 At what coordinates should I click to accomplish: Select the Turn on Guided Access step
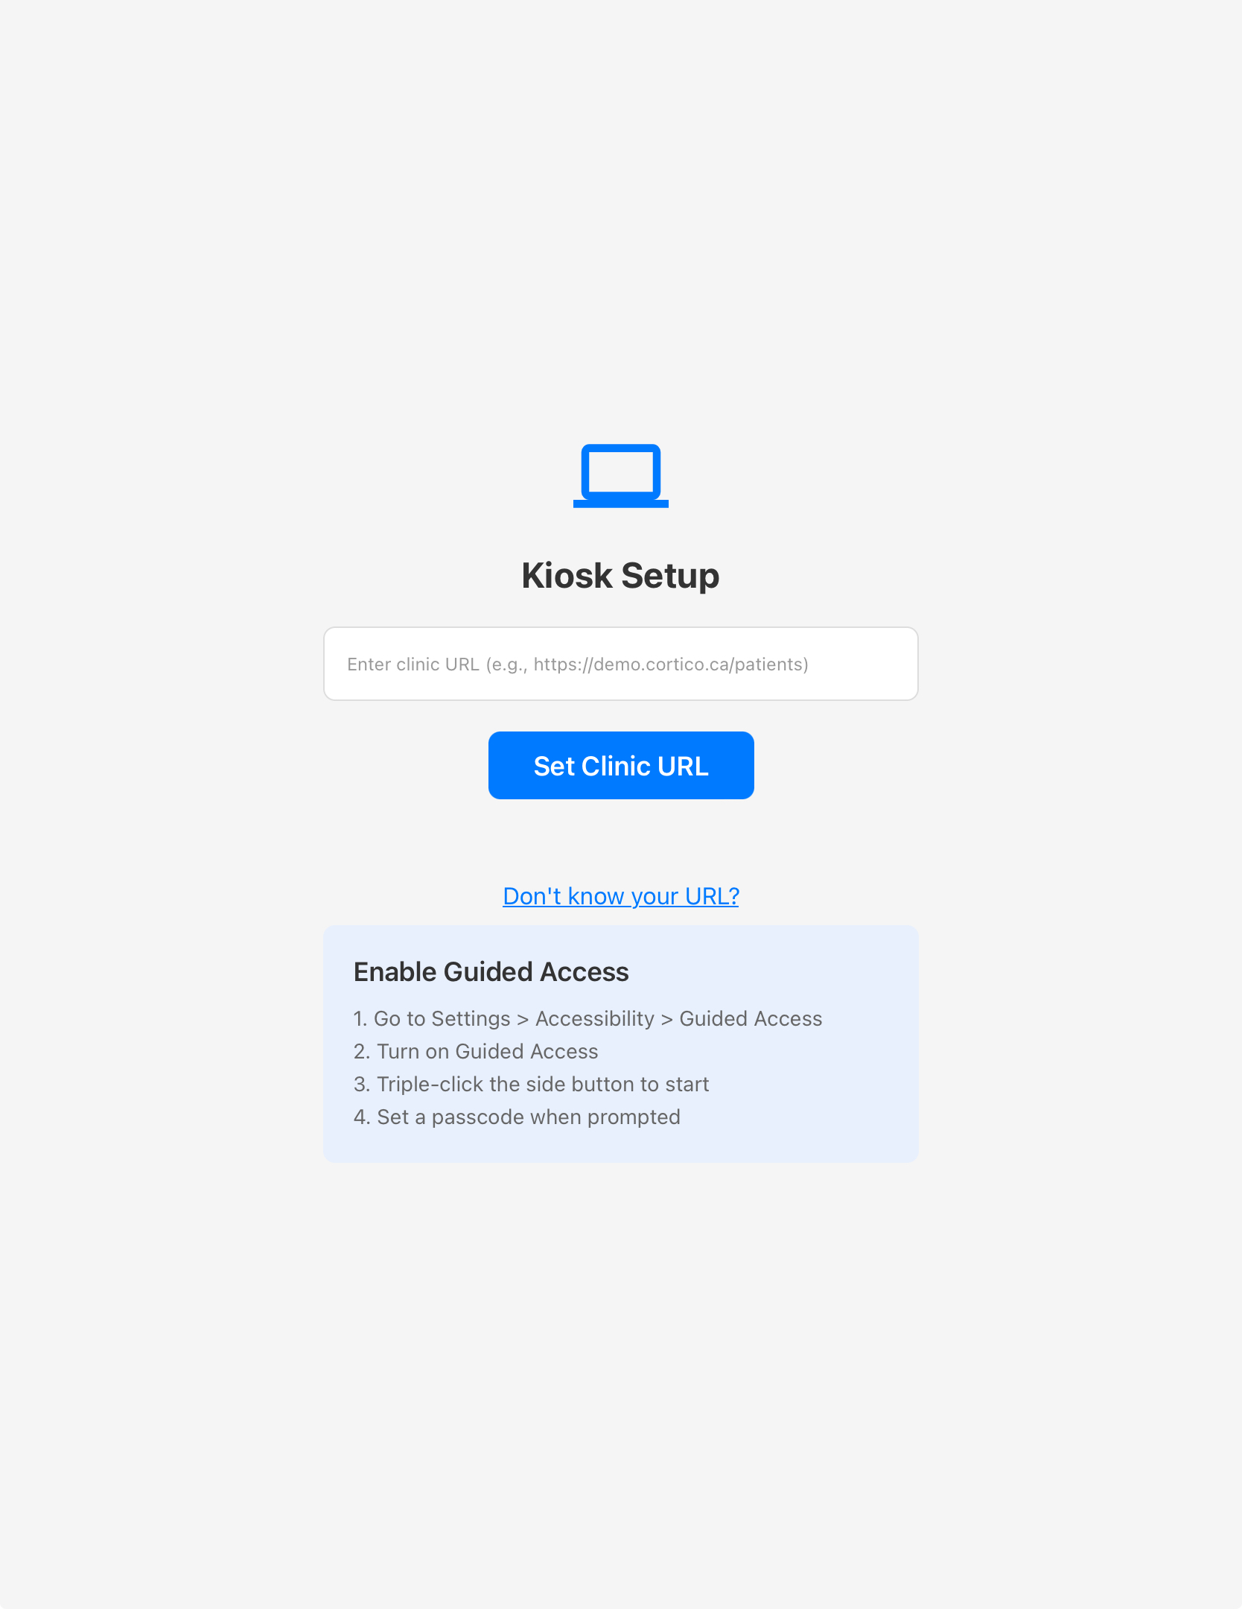click(476, 1051)
